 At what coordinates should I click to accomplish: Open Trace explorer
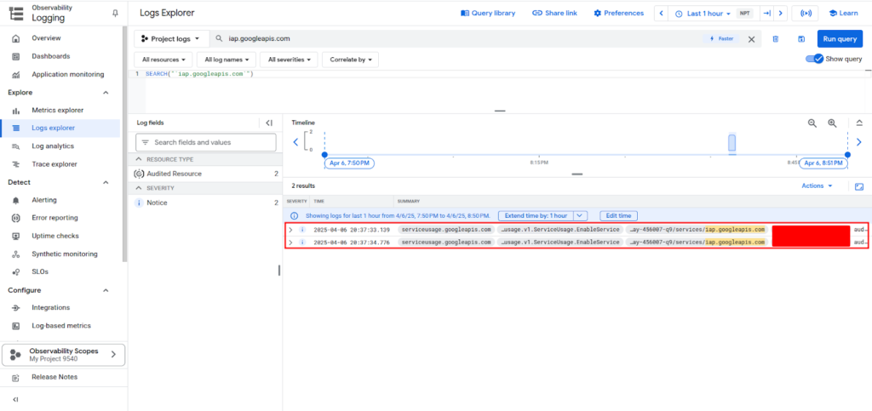tap(54, 164)
